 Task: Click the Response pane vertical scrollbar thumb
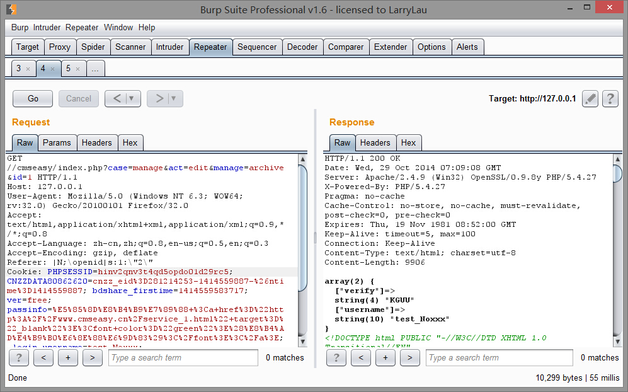click(617, 173)
